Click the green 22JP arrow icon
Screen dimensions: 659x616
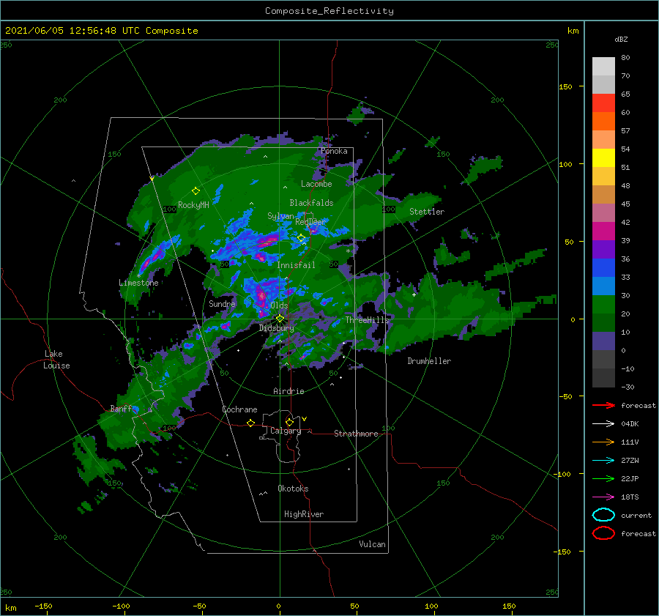603,478
